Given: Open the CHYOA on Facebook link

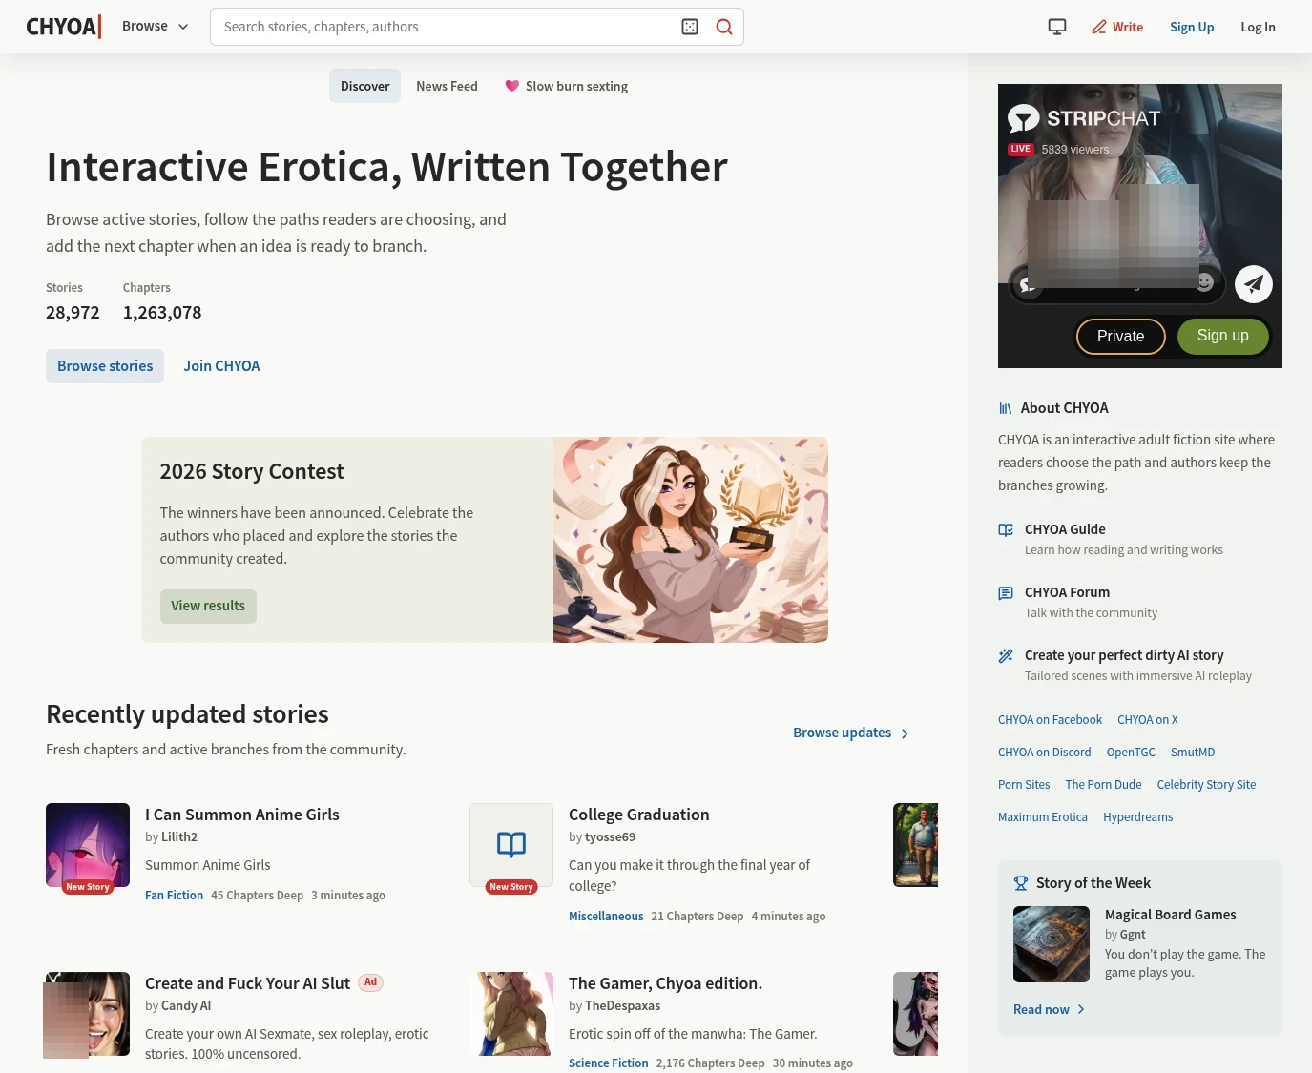Looking at the screenshot, I should click(x=1050, y=720).
